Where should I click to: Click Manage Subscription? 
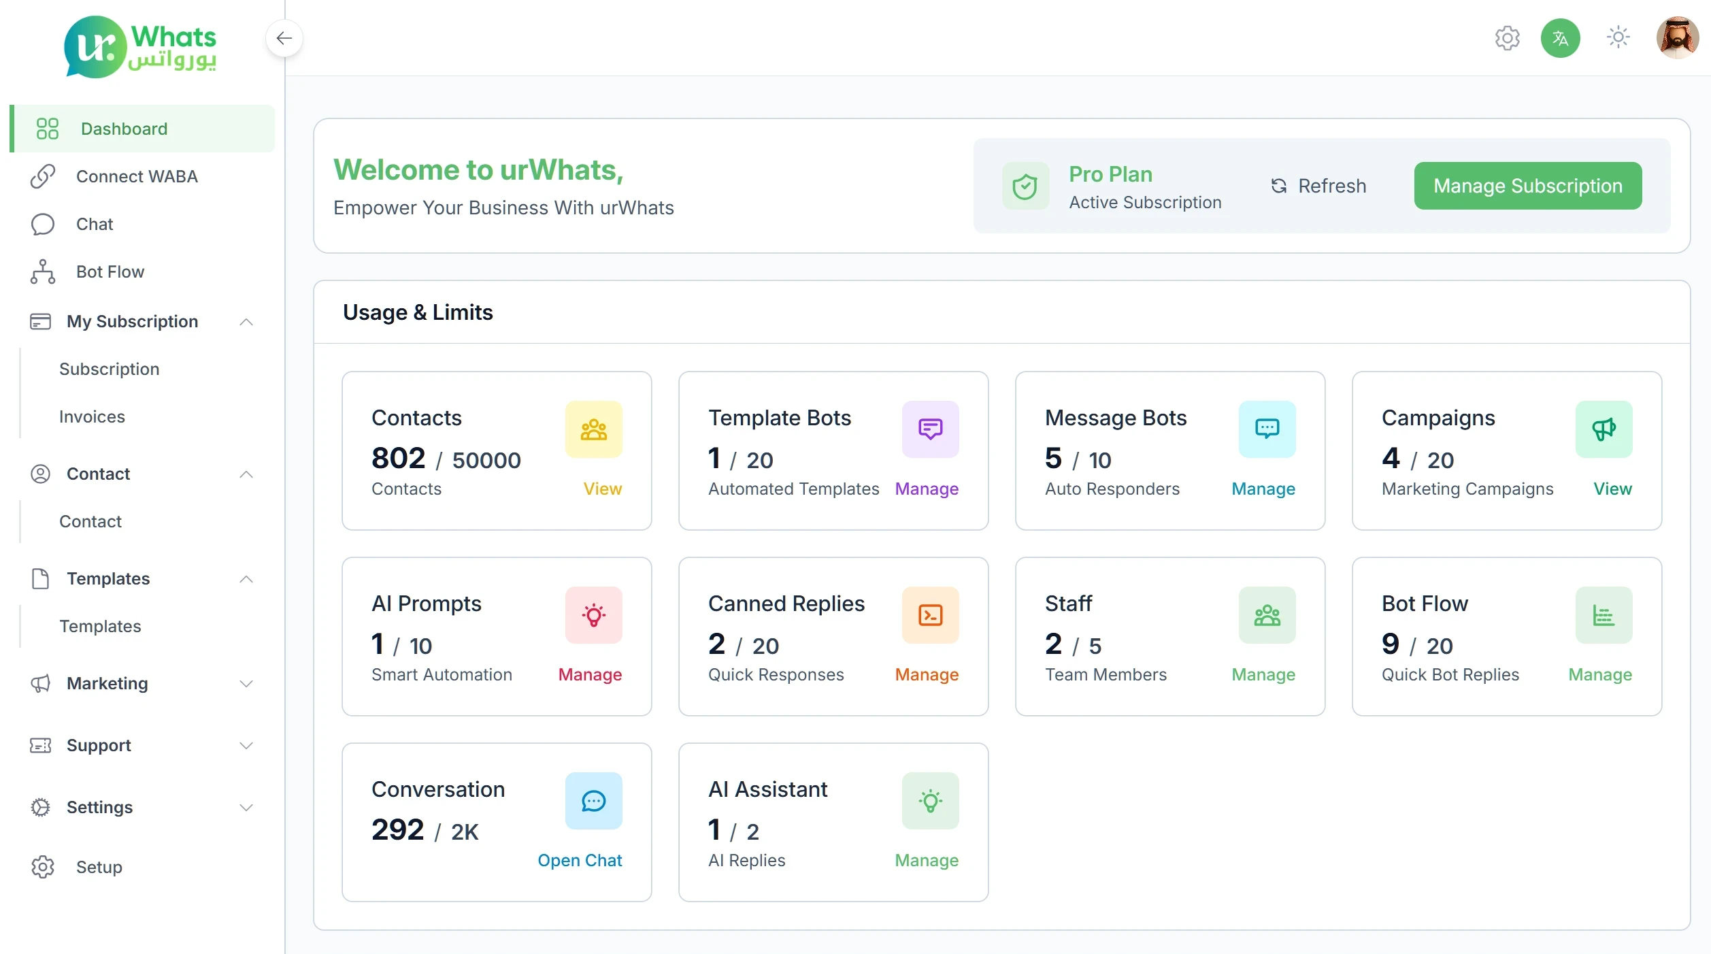coord(1527,185)
